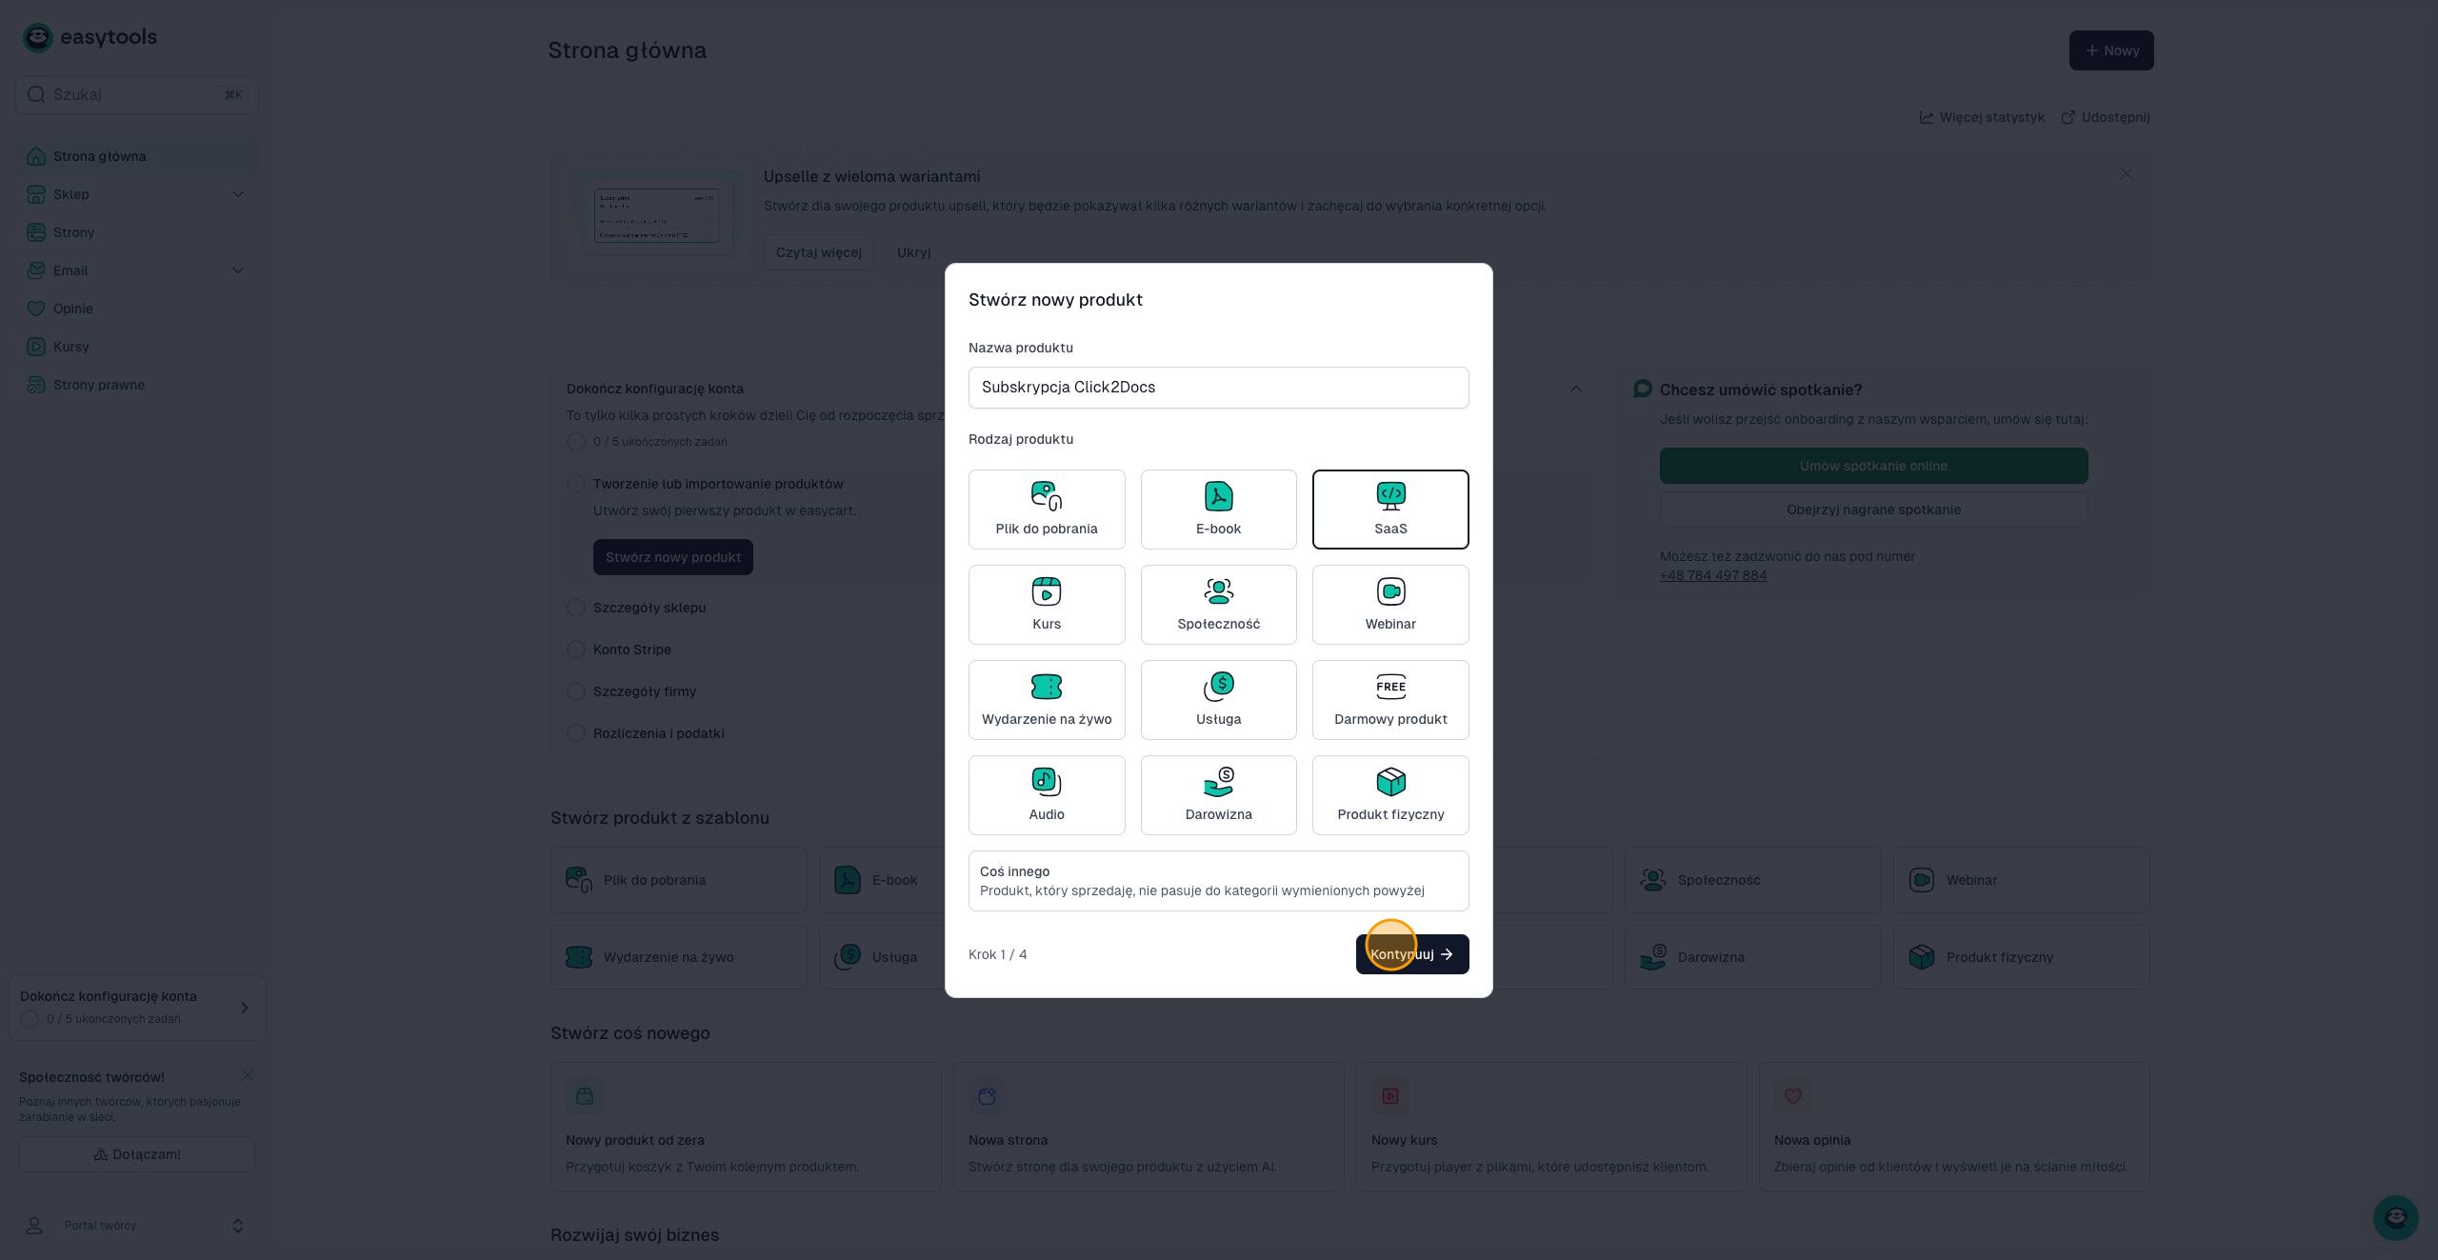
Task: Collapse the Dokończ konfigurację konta panel chevron
Action: pos(1575,389)
